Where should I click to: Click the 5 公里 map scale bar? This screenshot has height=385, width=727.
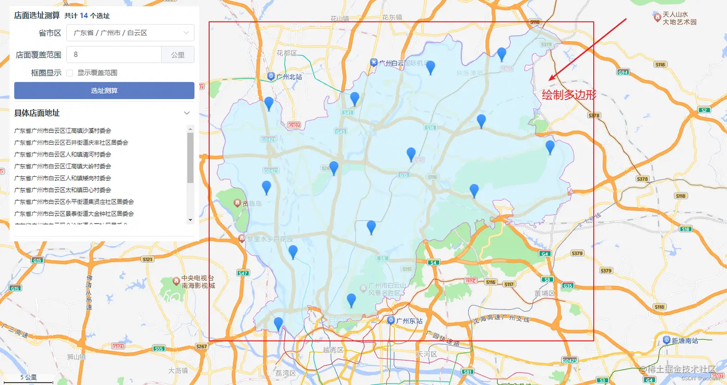[x=29, y=378]
